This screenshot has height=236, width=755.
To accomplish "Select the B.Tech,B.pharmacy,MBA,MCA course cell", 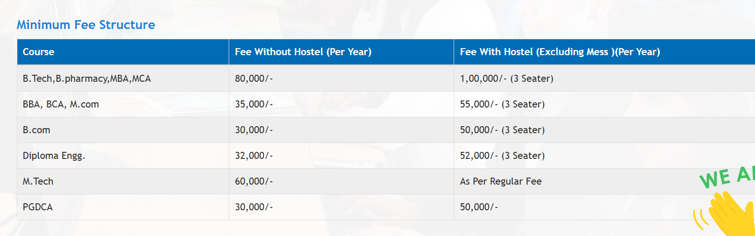I will [87, 79].
